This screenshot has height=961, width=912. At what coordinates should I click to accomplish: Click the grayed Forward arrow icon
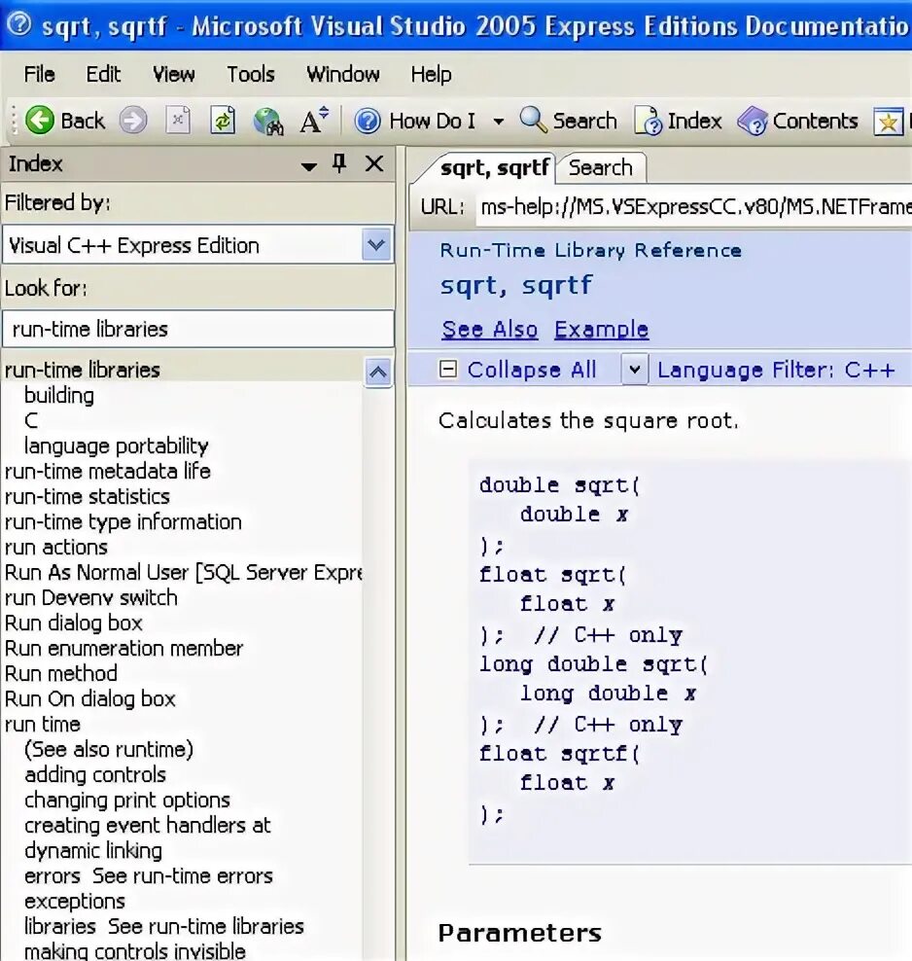click(x=133, y=121)
